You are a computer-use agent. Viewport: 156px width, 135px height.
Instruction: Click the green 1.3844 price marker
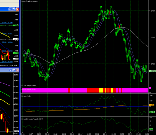[x=16, y=25]
